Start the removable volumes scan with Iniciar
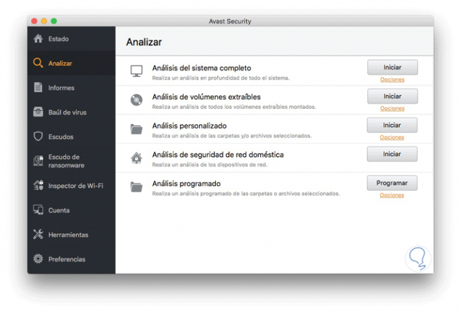Screen dimensions: 461x313 pyautogui.click(x=393, y=96)
